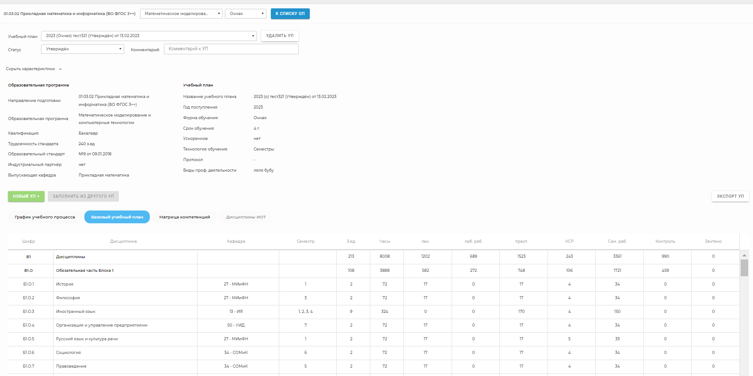Click the лаб. раб. column header

(473, 241)
